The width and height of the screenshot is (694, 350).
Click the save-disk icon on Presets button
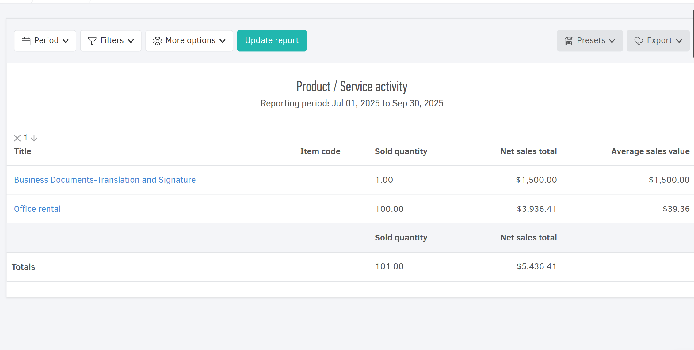click(x=569, y=41)
